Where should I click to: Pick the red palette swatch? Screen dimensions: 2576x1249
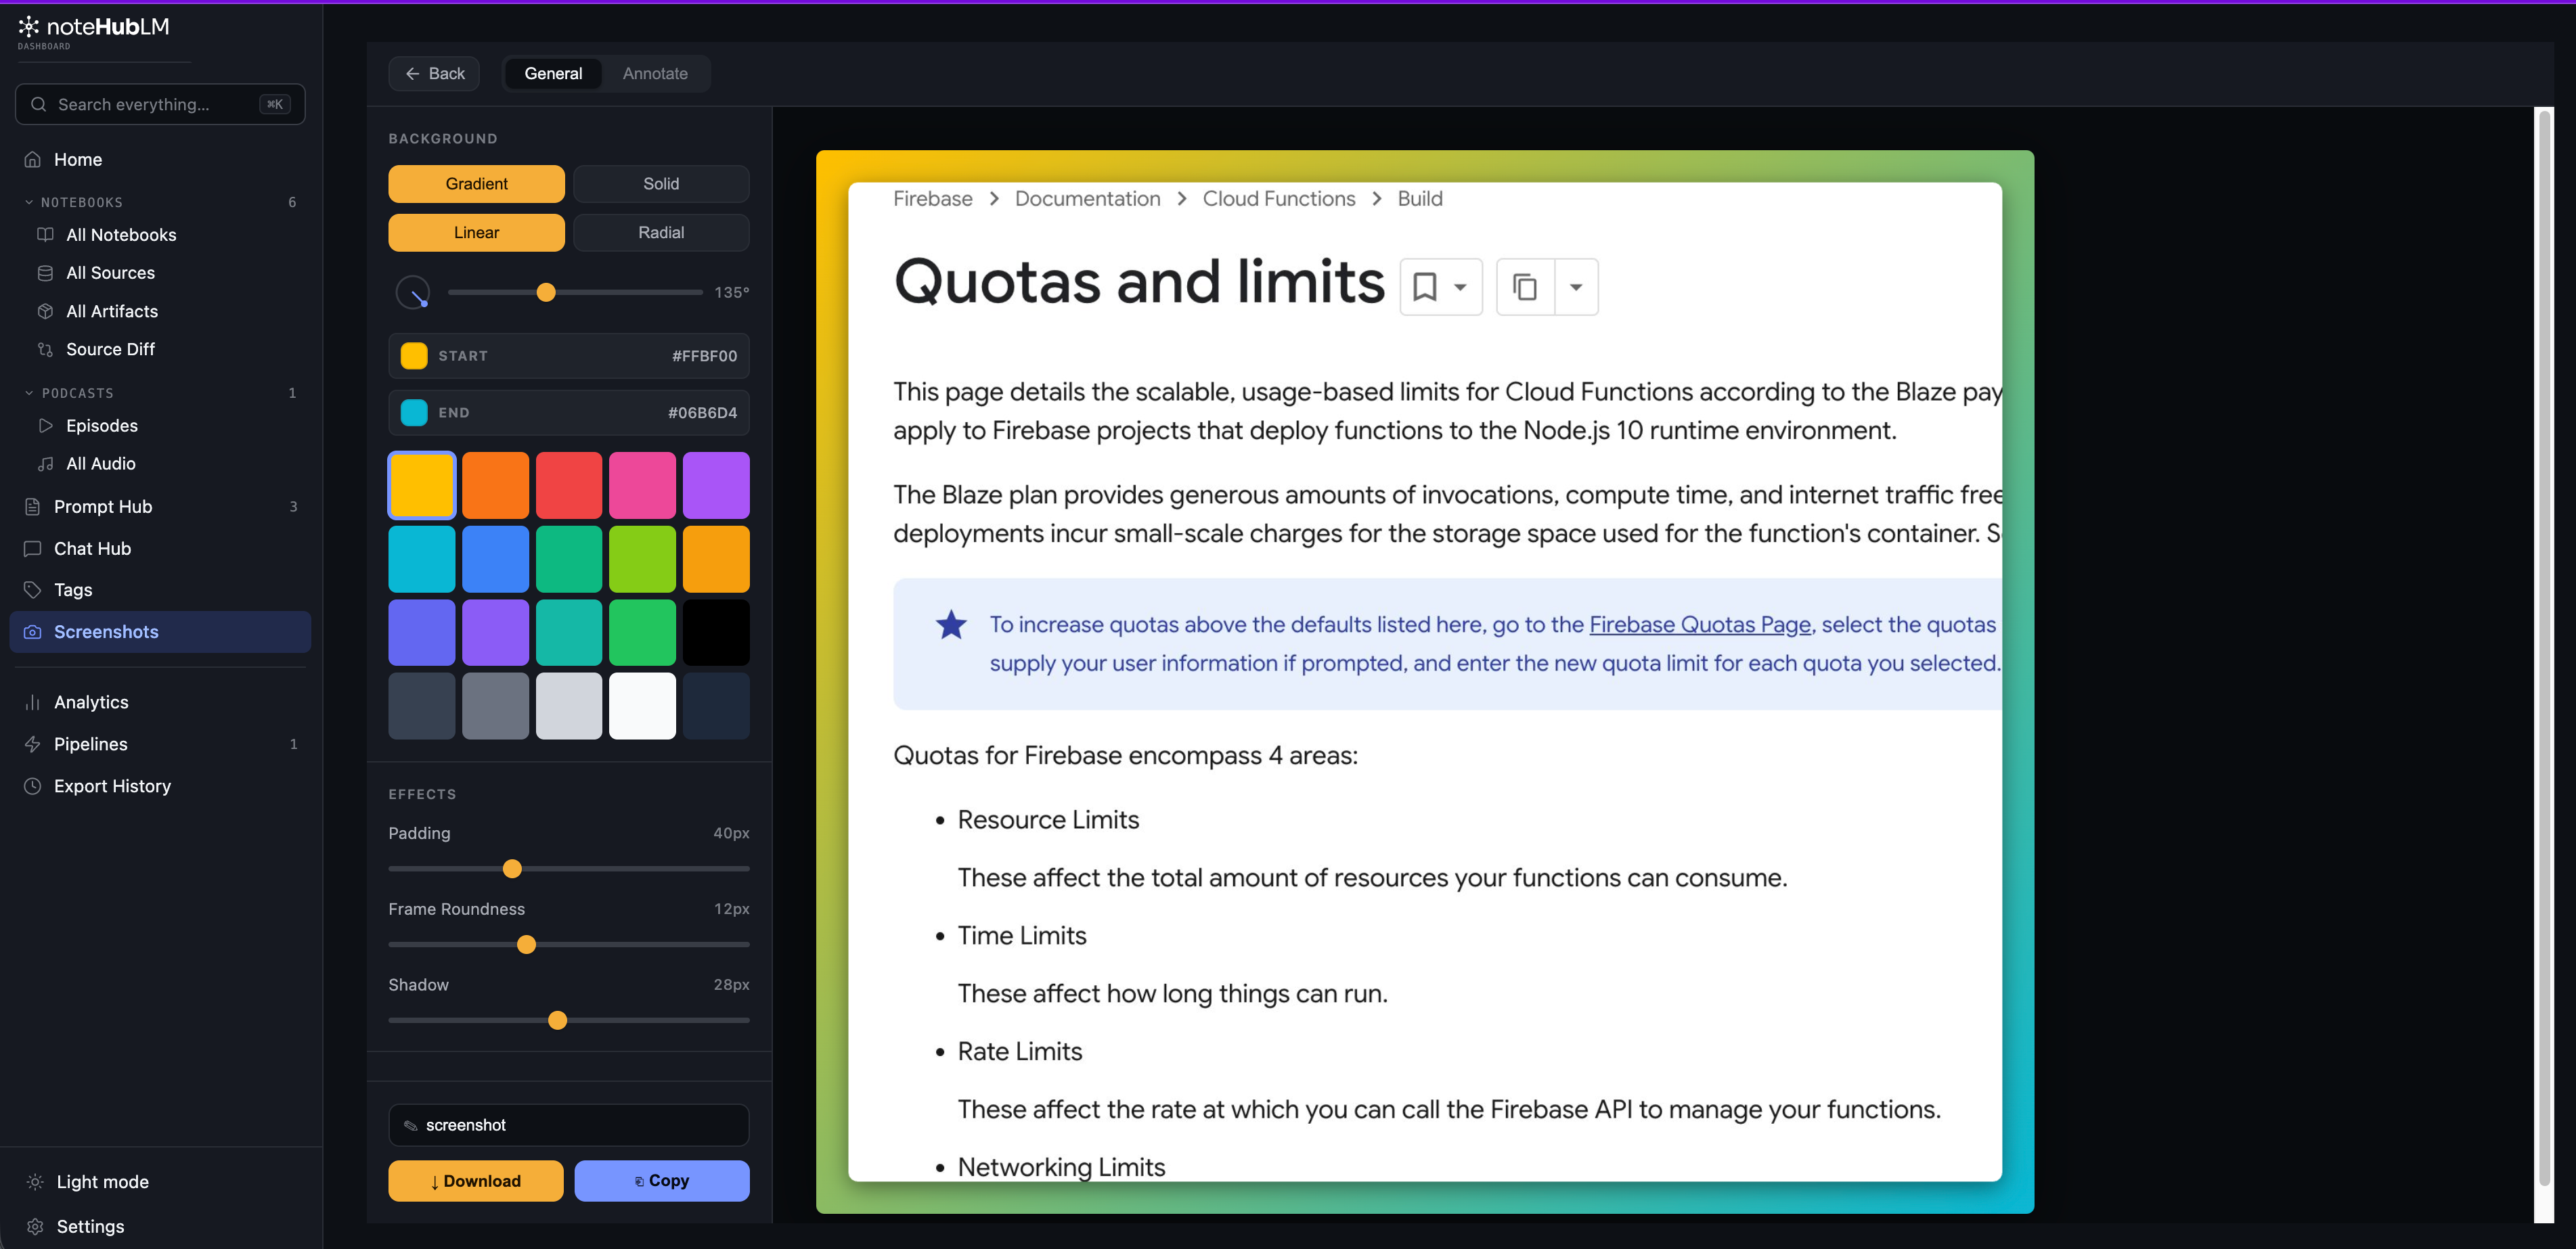click(569, 485)
